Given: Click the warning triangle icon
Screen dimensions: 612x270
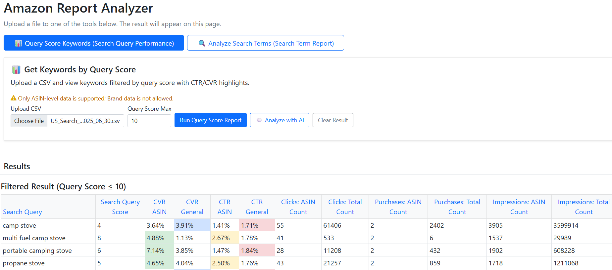Looking at the screenshot, I should click(x=14, y=98).
